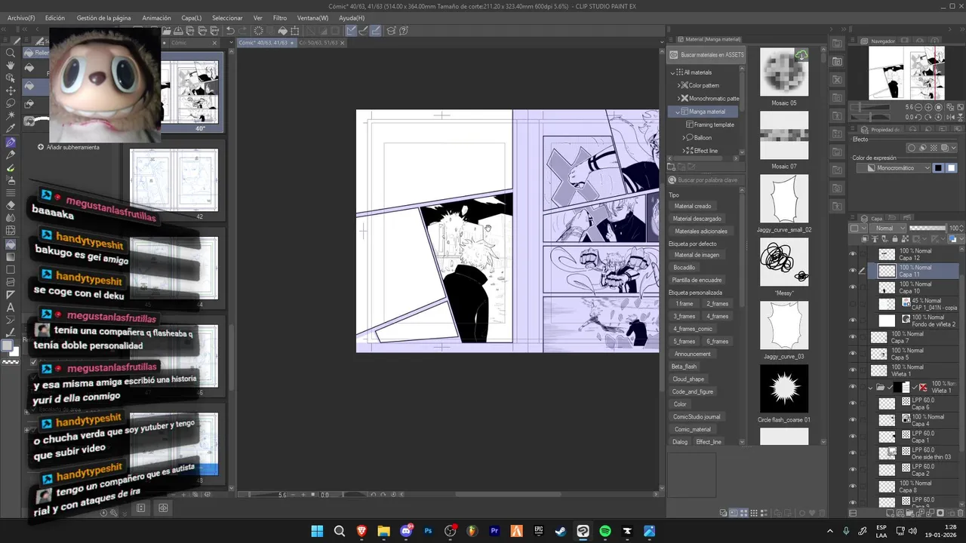The width and height of the screenshot is (966, 543).
Task: Open the Archivo menu
Action: pos(21,17)
